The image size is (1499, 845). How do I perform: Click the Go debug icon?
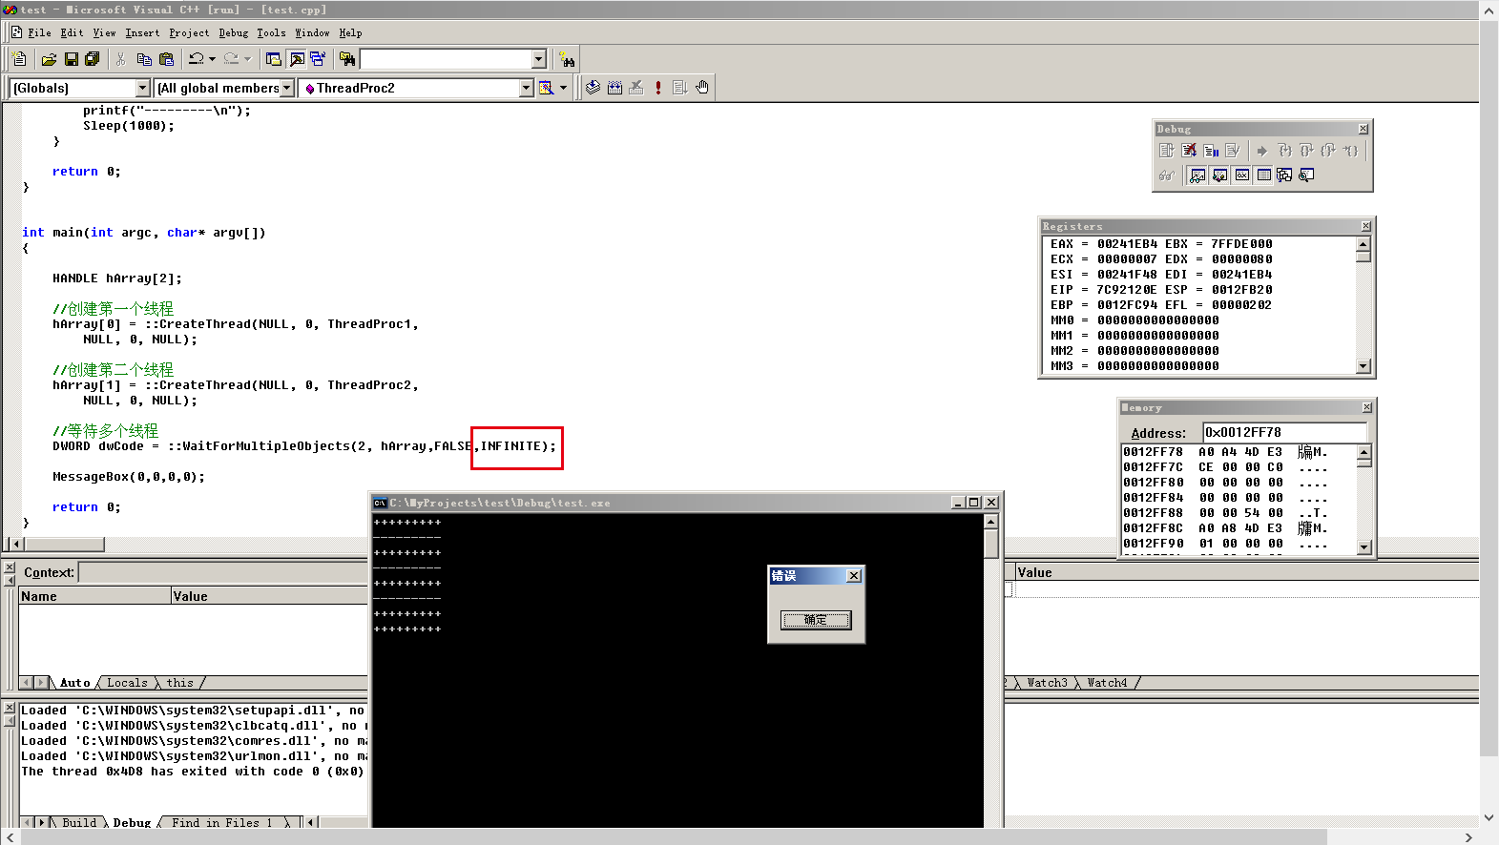(x=680, y=88)
